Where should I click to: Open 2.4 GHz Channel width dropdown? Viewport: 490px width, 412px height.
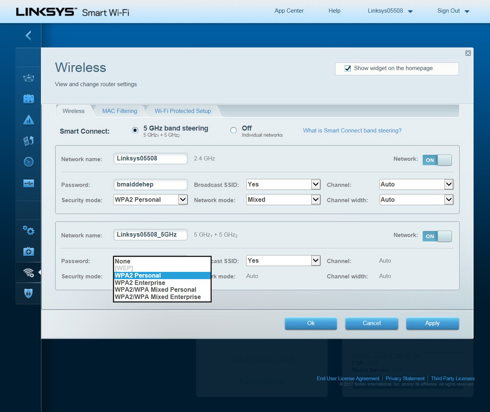(x=416, y=200)
